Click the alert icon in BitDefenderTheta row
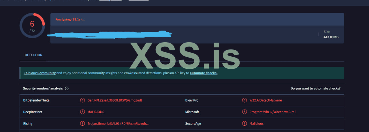 [82, 100]
